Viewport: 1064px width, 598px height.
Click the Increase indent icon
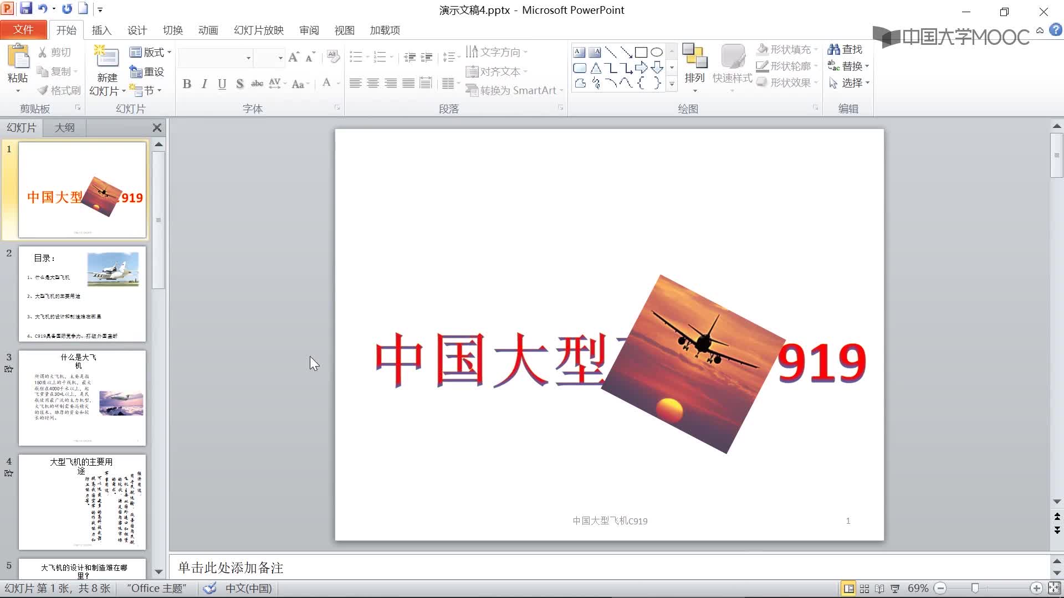[427, 57]
